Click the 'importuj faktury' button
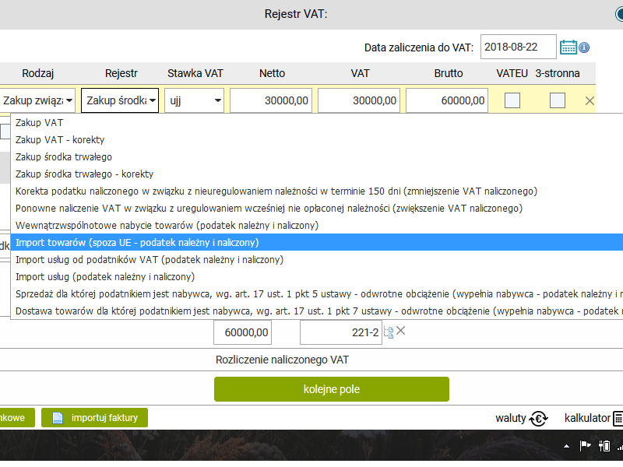The height and width of the screenshot is (467, 623). (x=94, y=418)
